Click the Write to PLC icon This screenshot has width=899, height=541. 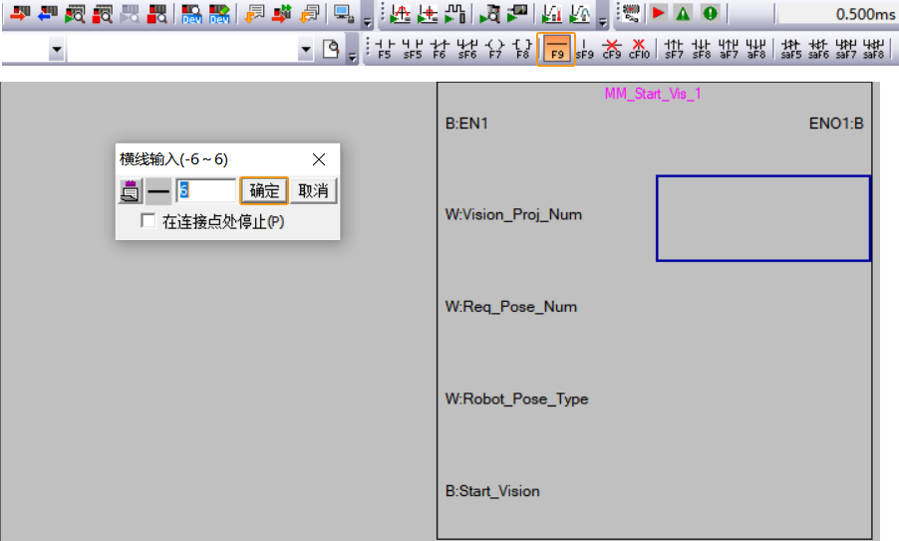click(20, 13)
